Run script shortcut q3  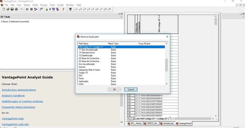84,9
